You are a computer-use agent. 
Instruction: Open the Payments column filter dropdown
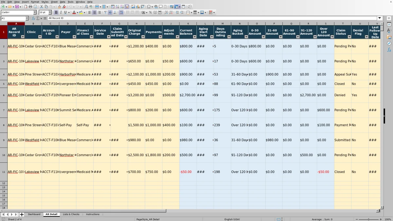coord(160,37)
